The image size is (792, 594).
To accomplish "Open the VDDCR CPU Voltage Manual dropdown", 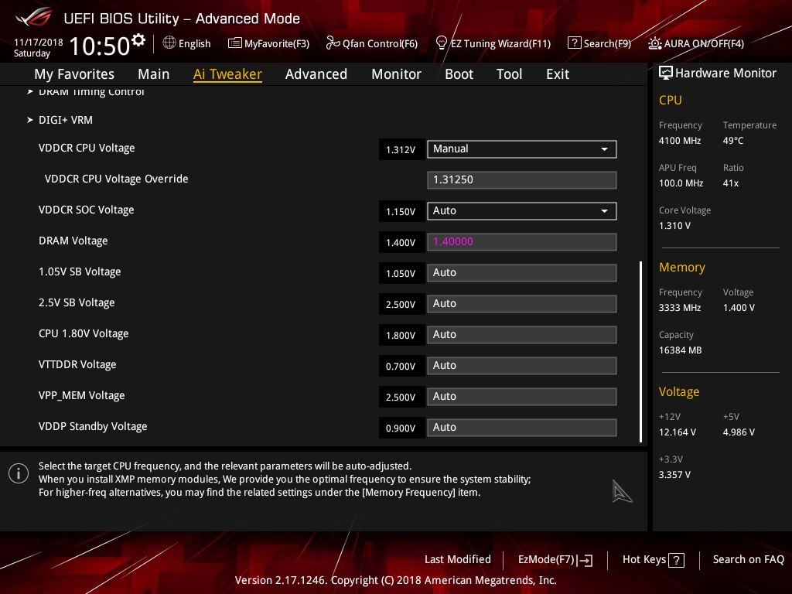I will (x=522, y=149).
